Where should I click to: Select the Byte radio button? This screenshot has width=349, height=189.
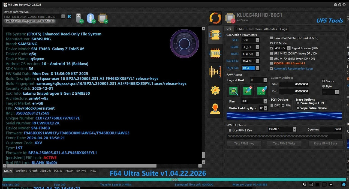(324, 86)
